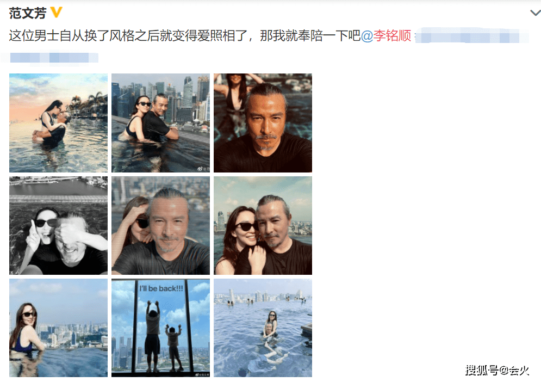The height and width of the screenshot is (382, 541).
Task: Click the post text about 换了风格
Action: 184,35
